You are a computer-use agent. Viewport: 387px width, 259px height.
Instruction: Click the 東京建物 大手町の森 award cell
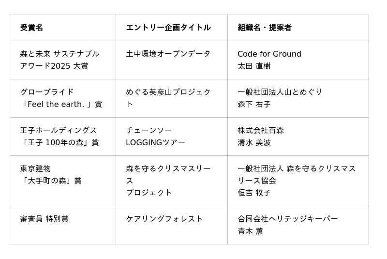pyautogui.click(x=51, y=174)
